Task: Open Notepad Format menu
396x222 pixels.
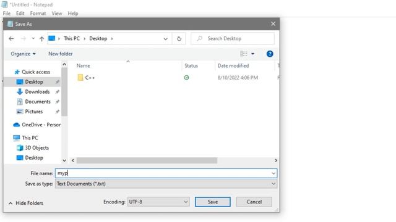Action: 38,14
